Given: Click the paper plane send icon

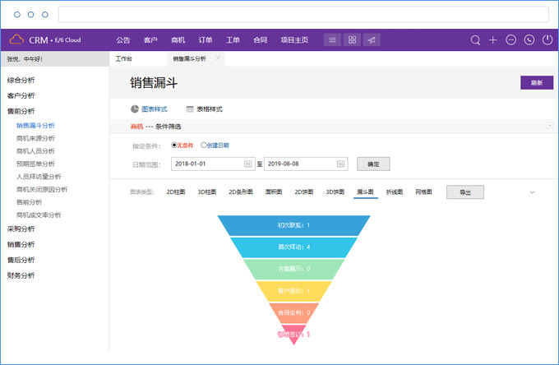Looking at the screenshot, I should tap(372, 39).
